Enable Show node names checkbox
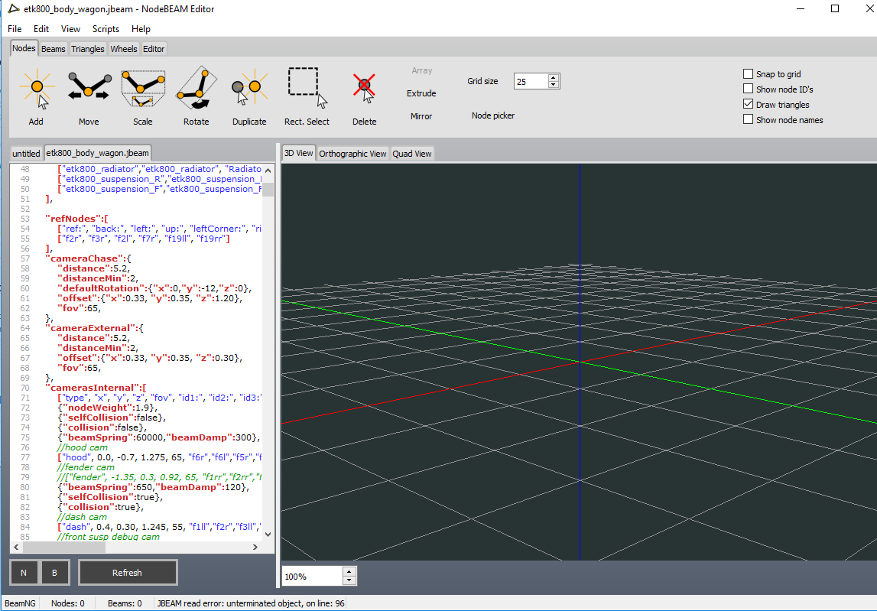877x611 pixels. click(x=748, y=119)
